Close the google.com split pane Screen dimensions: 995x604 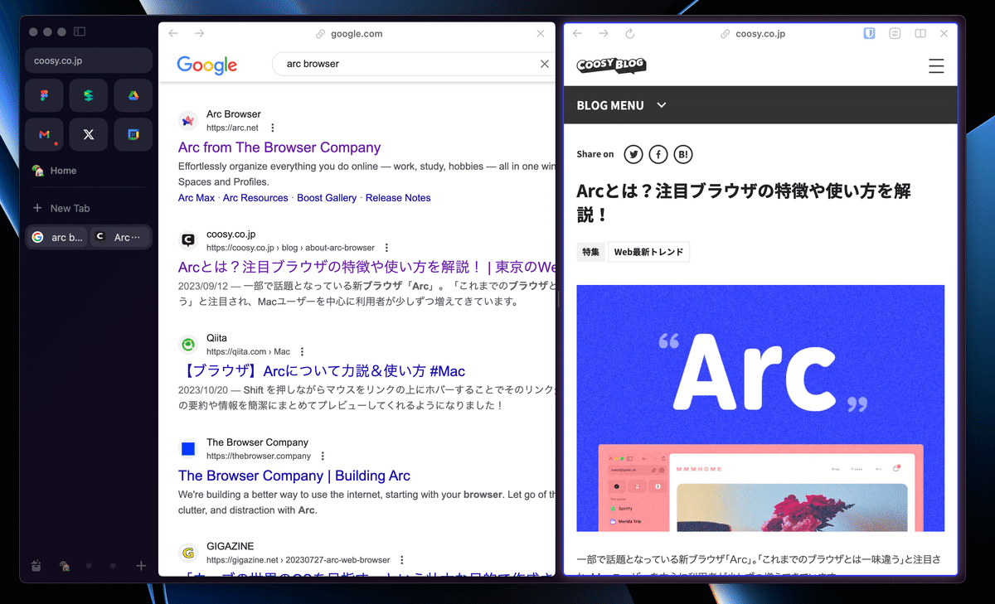coord(541,34)
